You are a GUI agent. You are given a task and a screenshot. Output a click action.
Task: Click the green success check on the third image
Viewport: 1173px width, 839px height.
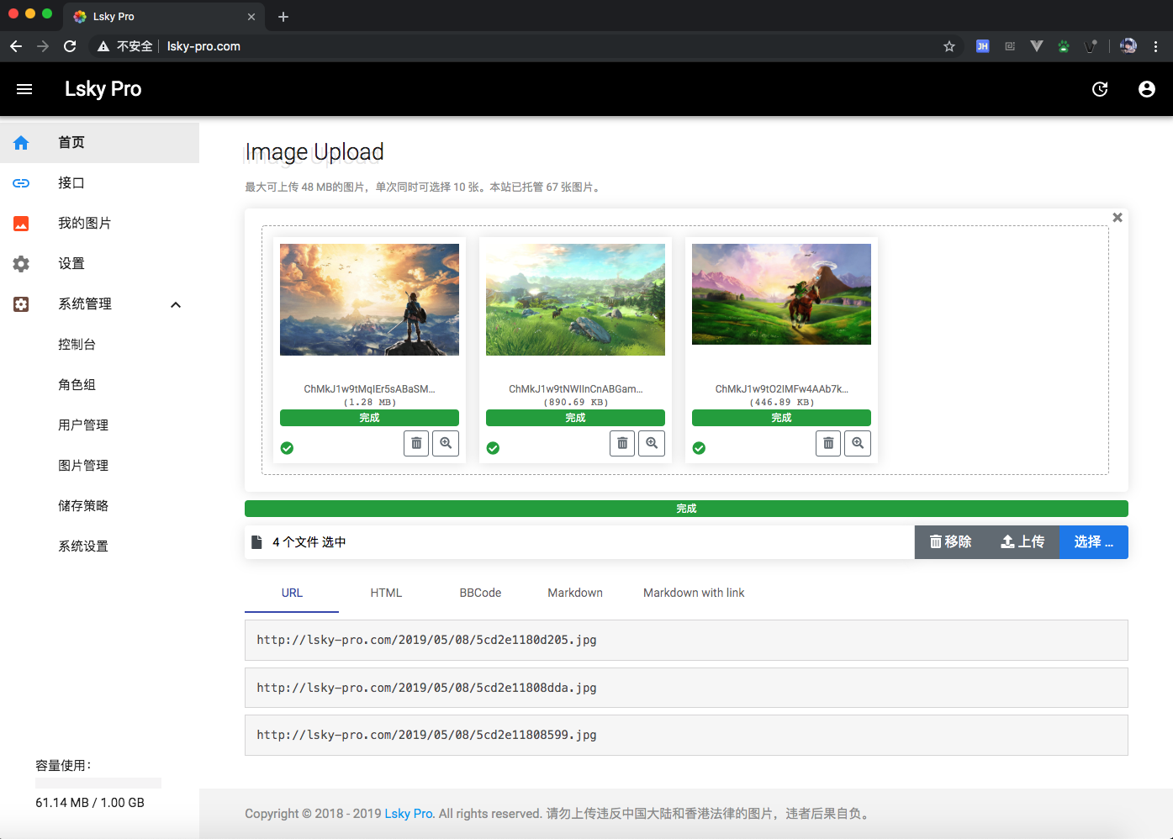click(x=699, y=448)
